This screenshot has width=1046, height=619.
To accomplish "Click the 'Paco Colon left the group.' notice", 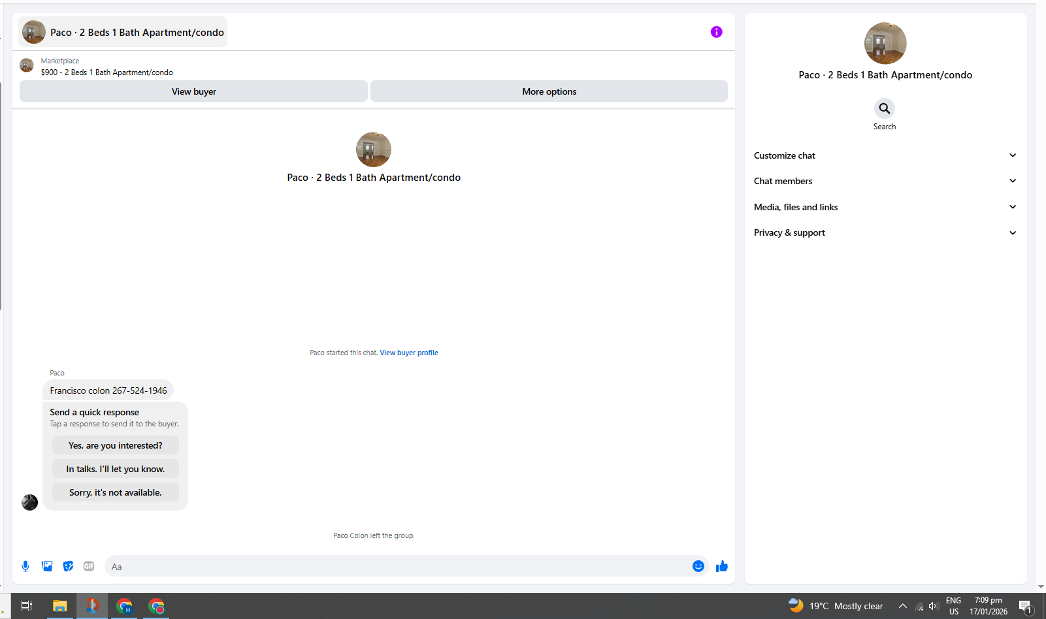I will 374,535.
